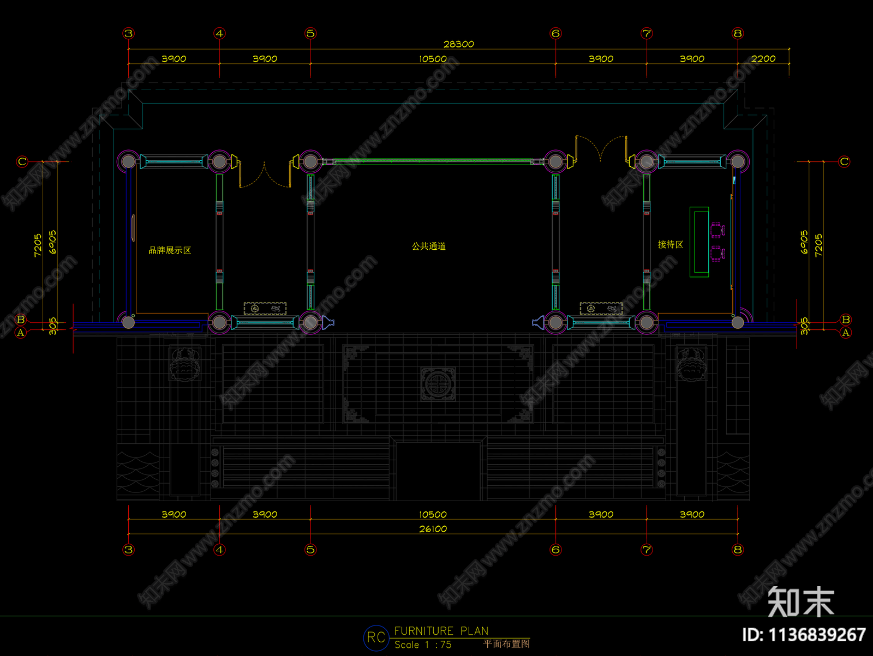
Task: Select the overall dimension text 28300
Action: pyautogui.click(x=458, y=44)
